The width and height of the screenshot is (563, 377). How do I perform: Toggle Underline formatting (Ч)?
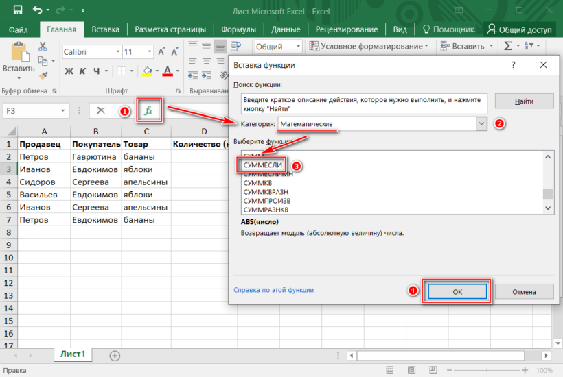pos(97,71)
